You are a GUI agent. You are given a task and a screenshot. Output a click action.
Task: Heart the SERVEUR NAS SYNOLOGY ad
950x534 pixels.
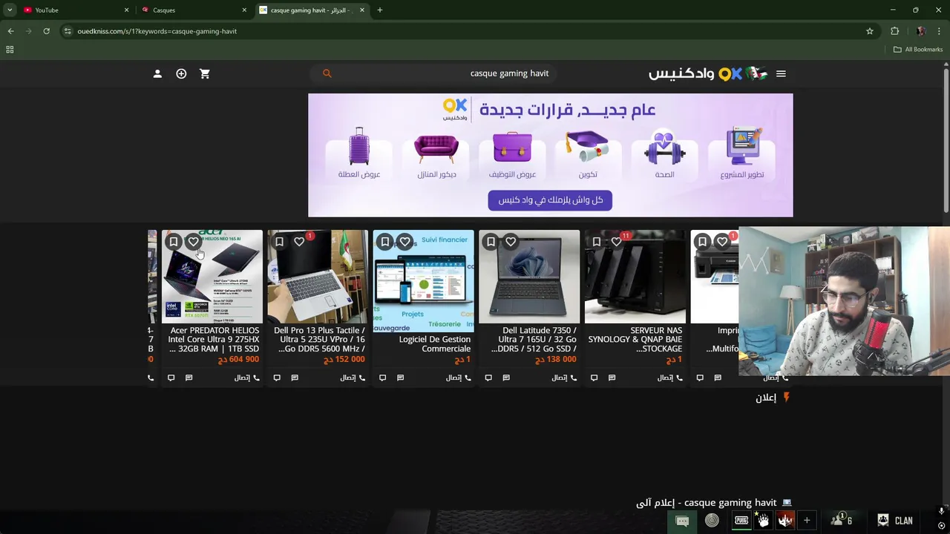pos(616,242)
